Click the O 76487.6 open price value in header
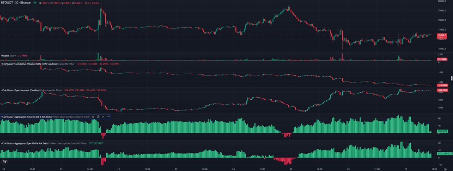The width and height of the screenshot is (453, 171). click(45, 3)
